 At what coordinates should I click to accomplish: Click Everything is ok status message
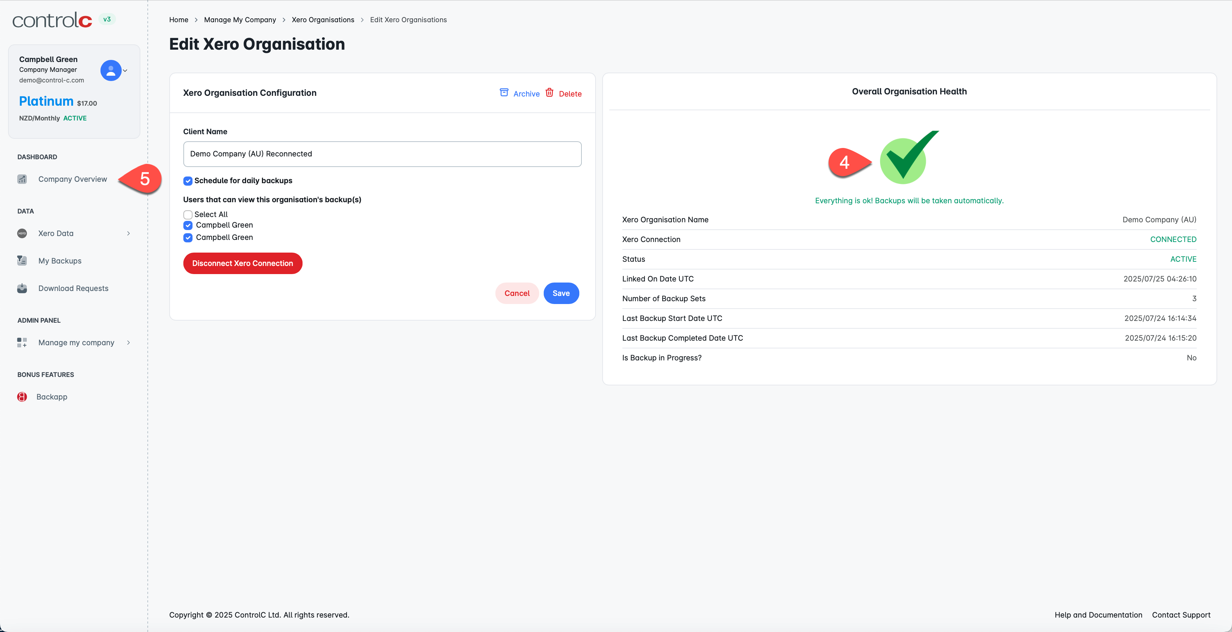click(909, 201)
